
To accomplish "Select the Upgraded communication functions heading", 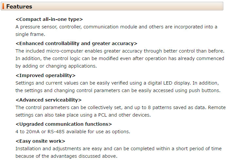I will [63, 124].
